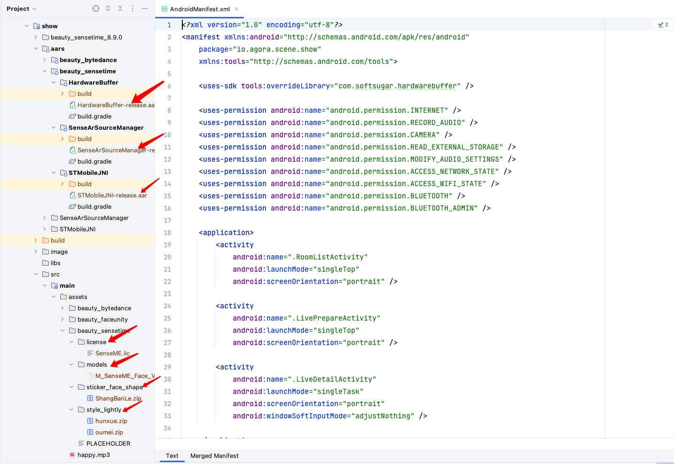Collapse the assets folder
The width and height of the screenshot is (674, 464).
coord(54,297)
